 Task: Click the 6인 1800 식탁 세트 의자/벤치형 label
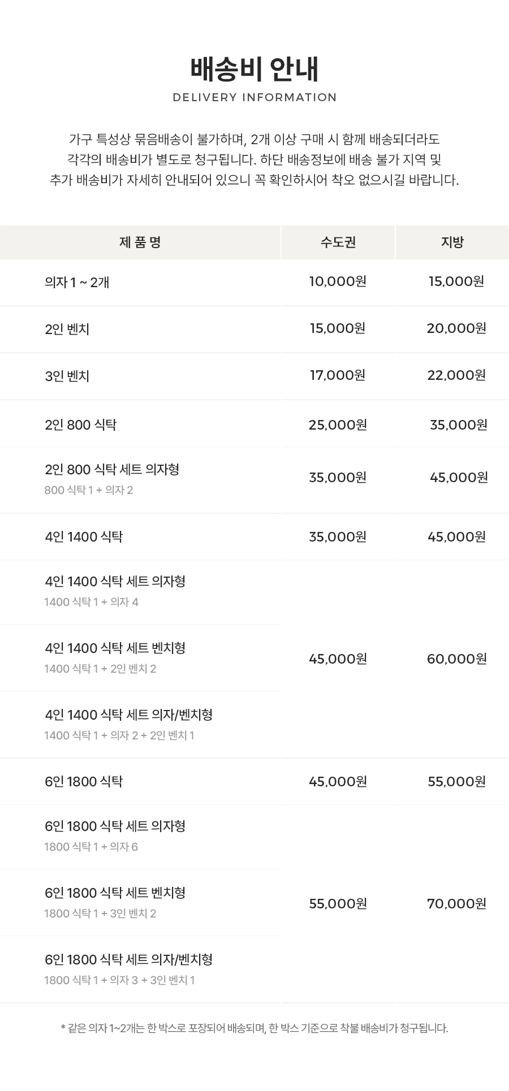(129, 959)
